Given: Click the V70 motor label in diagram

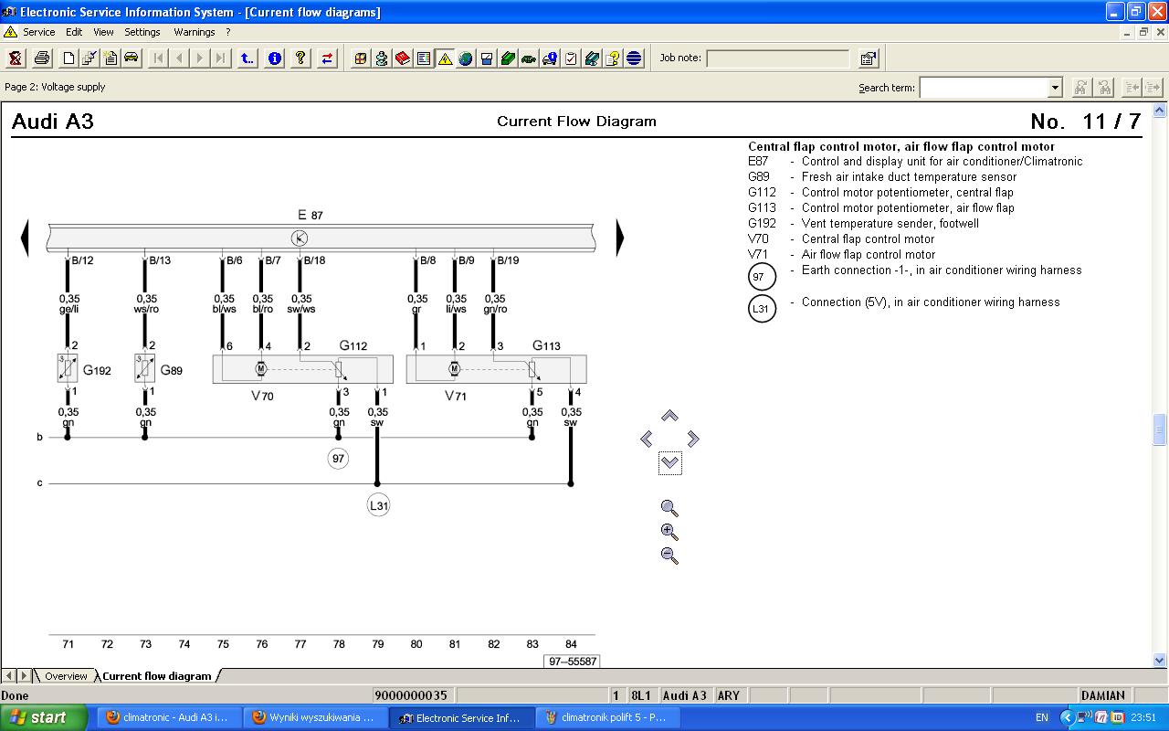Looking at the screenshot, I should (262, 397).
